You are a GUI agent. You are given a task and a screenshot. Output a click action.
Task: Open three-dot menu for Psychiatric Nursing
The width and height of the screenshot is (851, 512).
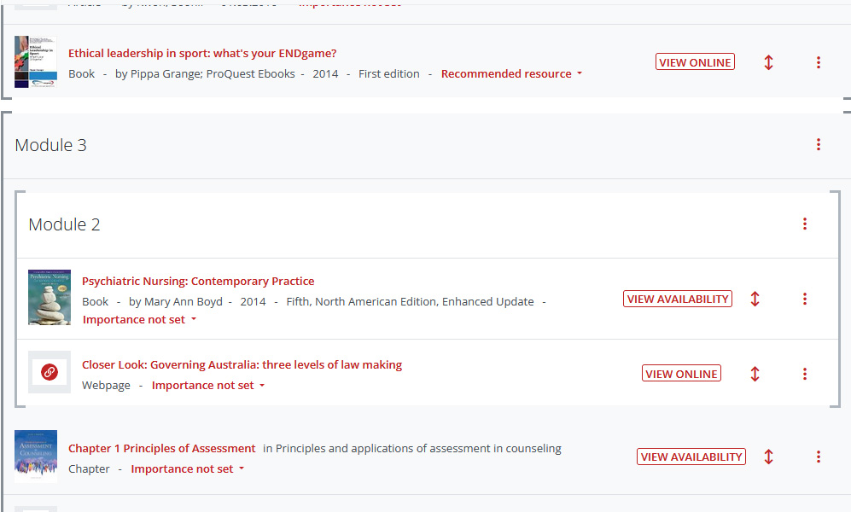(804, 300)
